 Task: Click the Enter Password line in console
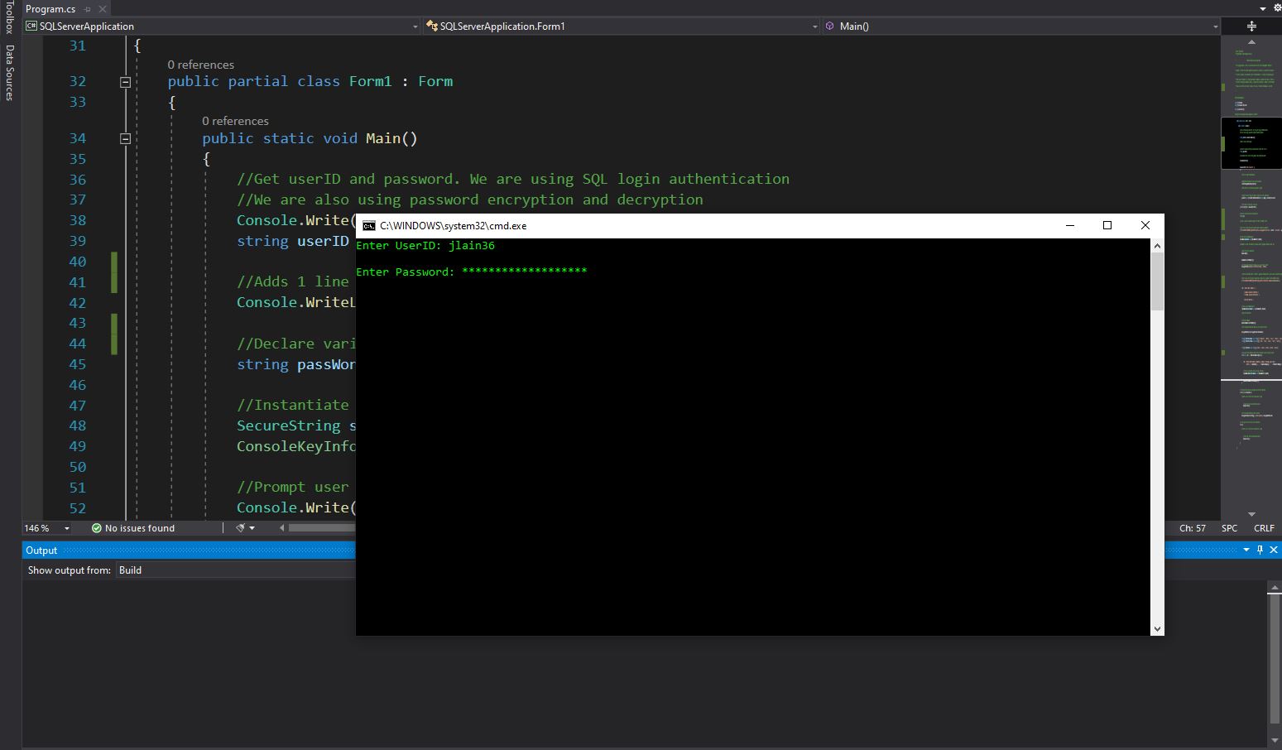472,272
